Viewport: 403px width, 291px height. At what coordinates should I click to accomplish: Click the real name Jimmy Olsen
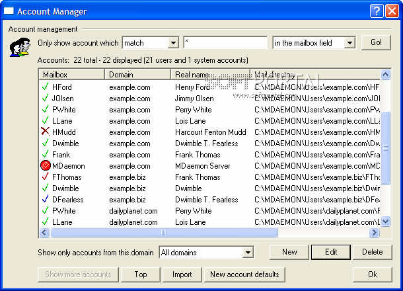click(x=194, y=99)
